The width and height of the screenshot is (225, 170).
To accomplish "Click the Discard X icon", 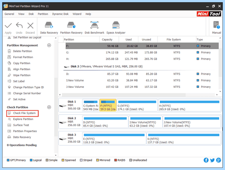I will (30, 26).
